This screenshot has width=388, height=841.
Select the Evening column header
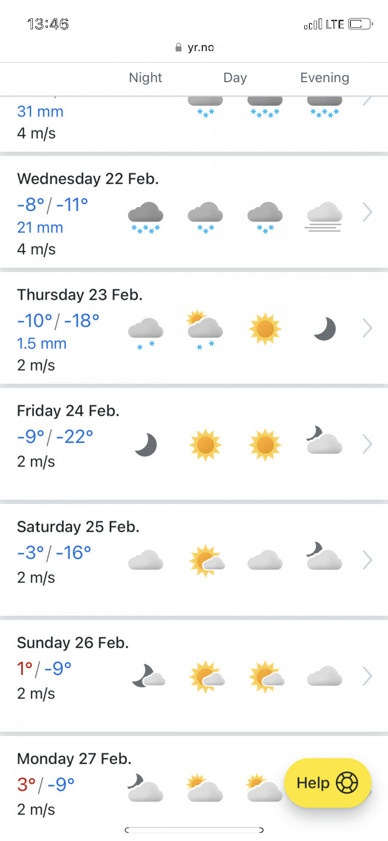click(325, 78)
